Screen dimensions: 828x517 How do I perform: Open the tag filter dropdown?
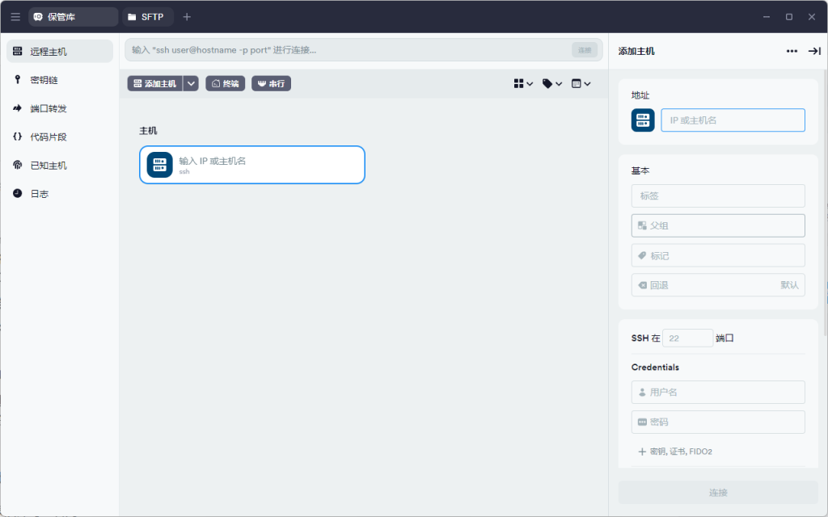pyautogui.click(x=552, y=83)
